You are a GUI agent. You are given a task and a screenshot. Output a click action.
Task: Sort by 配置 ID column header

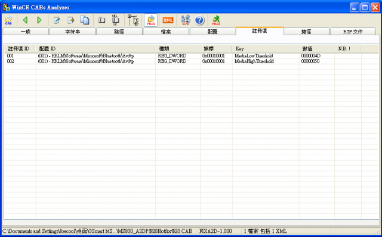coord(95,48)
